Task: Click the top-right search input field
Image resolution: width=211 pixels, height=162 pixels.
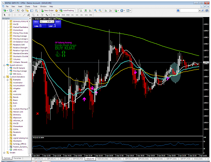Action: (189, 10)
